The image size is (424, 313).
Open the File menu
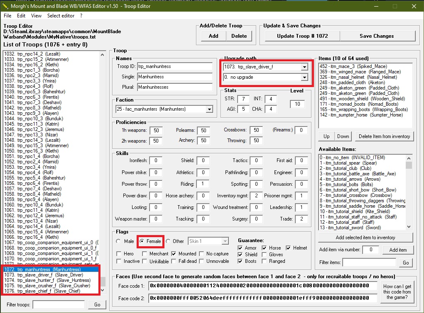coord(7,16)
